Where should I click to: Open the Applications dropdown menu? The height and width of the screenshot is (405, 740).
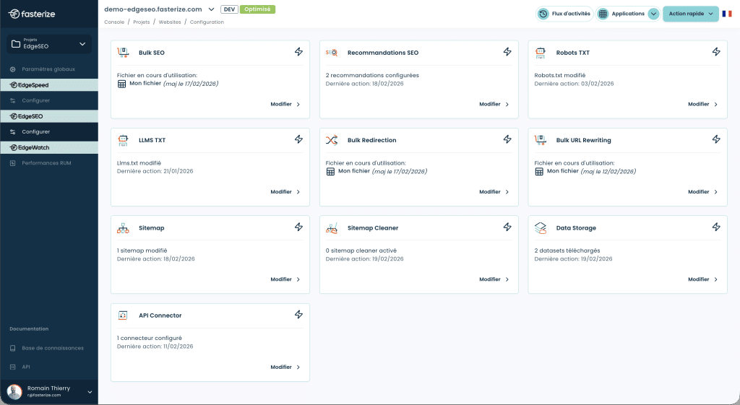(x=653, y=14)
